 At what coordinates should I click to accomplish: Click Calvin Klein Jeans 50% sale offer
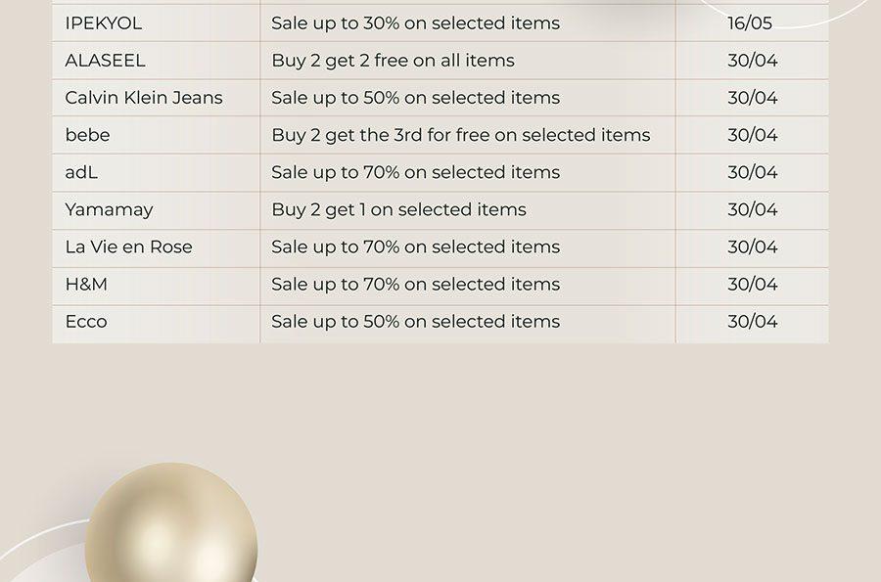tap(416, 98)
